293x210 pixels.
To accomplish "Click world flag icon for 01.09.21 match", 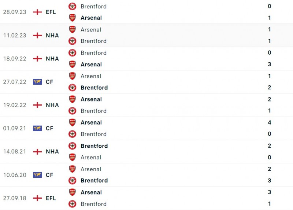I will click(37, 128).
